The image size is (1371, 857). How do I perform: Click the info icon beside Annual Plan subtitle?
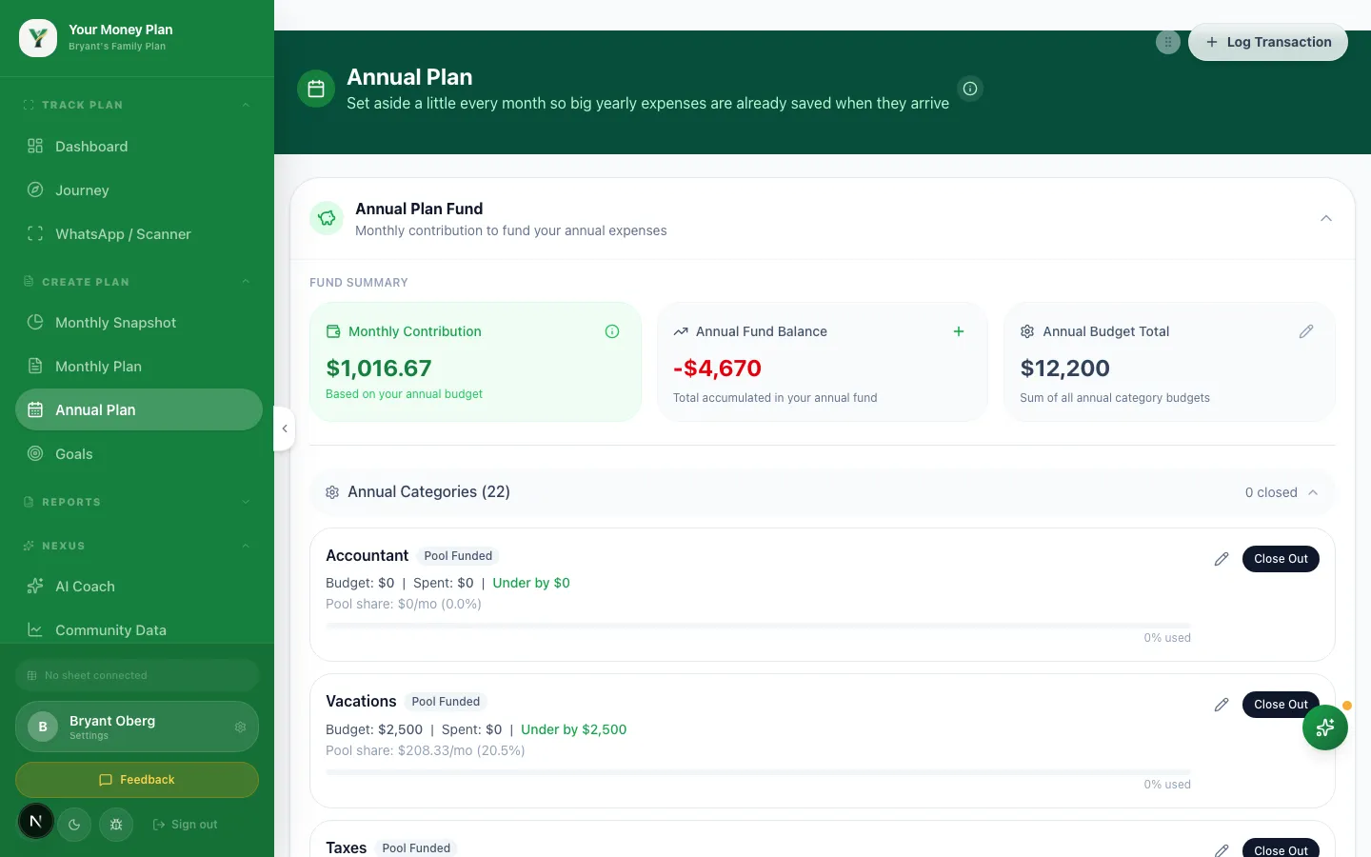(969, 89)
